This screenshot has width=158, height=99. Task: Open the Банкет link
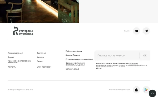point(40,61)
